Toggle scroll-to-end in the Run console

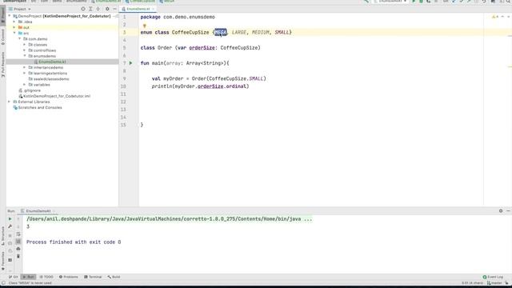coord(18,242)
